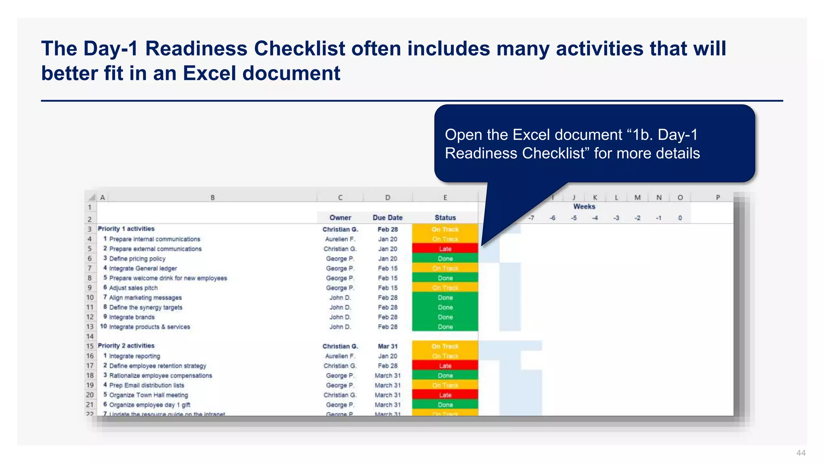Click the Owner column heading cell
Image resolution: width=824 pixels, height=463 pixels.
point(340,217)
